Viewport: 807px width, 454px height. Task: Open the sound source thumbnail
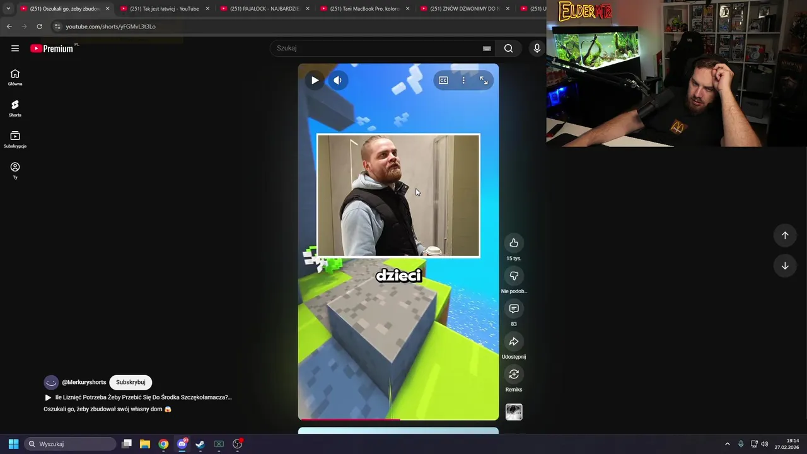pos(514,412)
